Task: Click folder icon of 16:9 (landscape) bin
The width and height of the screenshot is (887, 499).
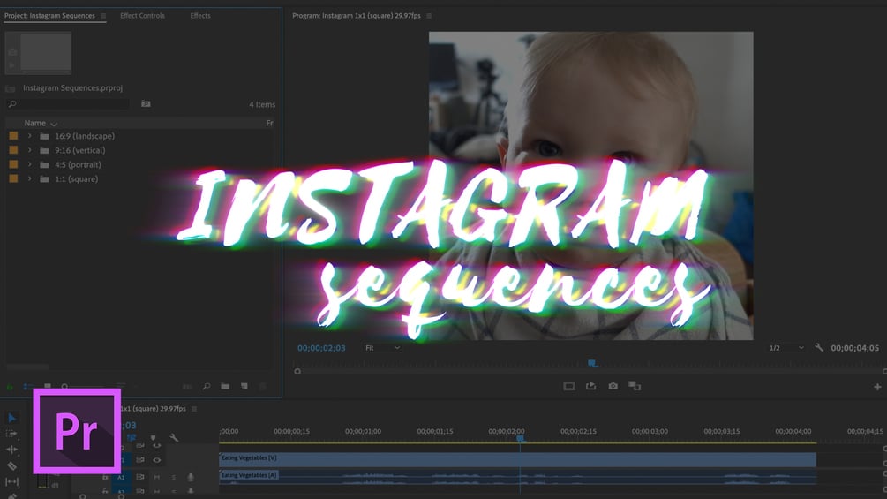Action: pyautogui.click(x=45, y=136)
